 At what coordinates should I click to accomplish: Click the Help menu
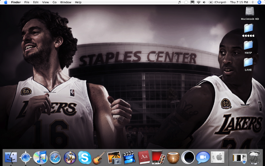[x=78, y=2]
